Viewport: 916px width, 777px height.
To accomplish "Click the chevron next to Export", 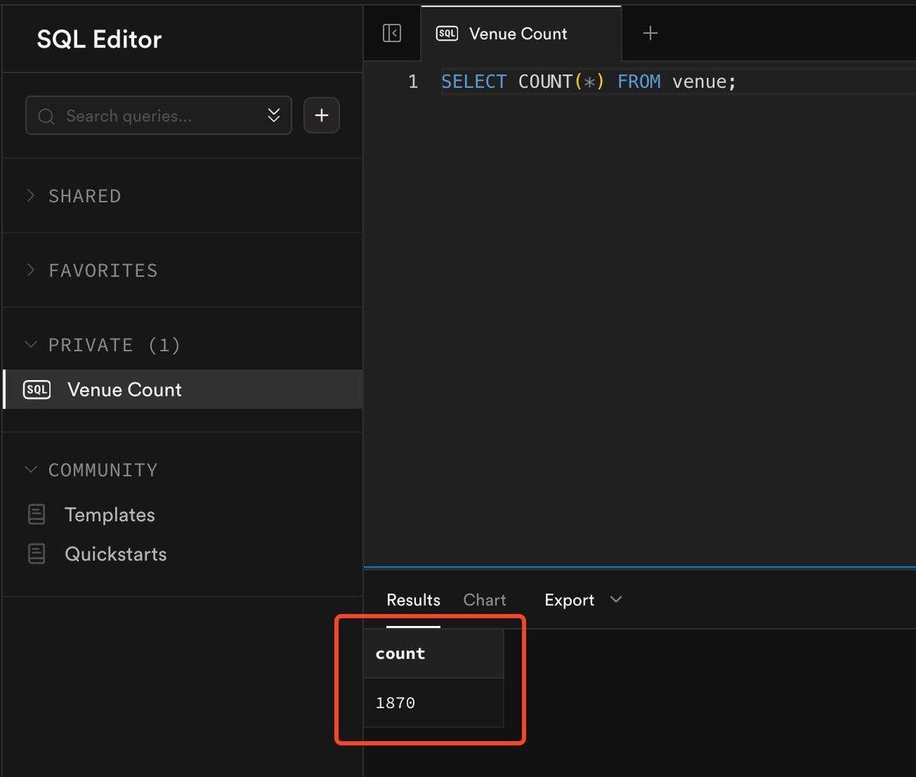I will click(x=616, y=600).
